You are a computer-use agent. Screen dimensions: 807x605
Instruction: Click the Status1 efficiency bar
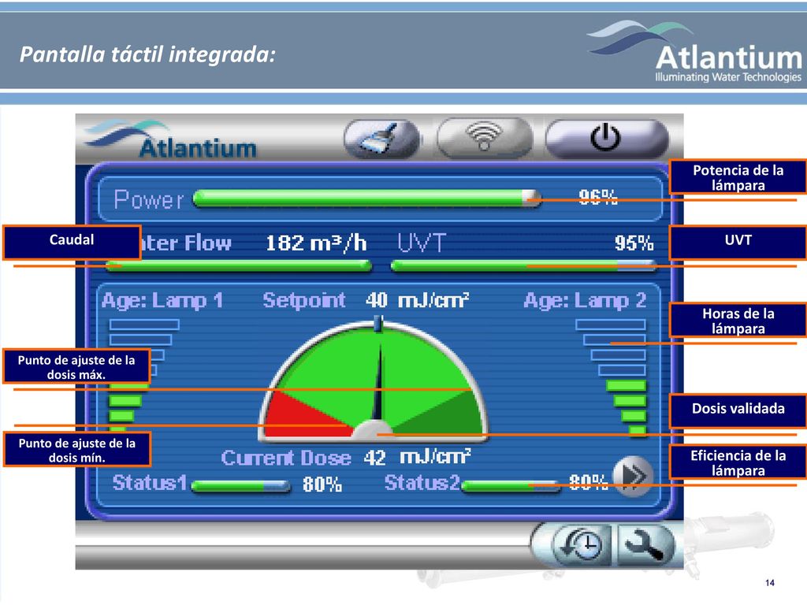pos(241,485)
